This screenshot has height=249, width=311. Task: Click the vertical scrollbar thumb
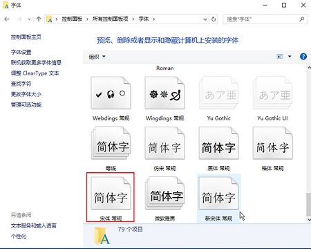(308, 204)
